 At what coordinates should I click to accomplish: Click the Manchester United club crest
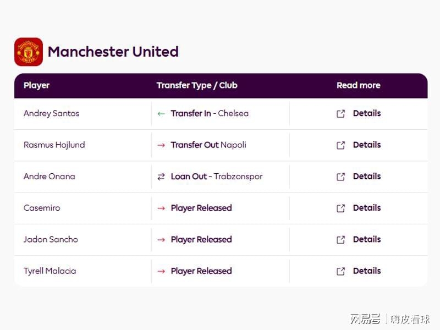pos(29,52)
